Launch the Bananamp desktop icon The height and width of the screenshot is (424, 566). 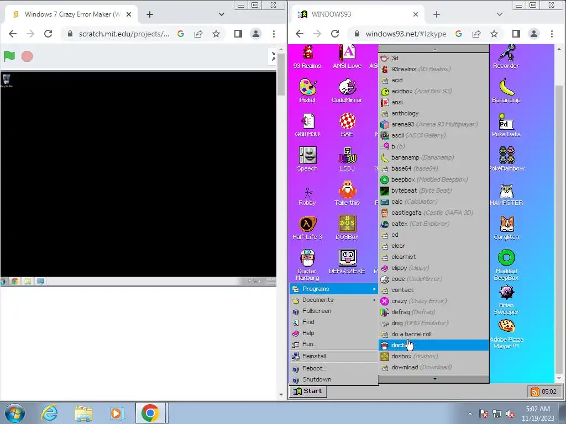coord(506,91)
